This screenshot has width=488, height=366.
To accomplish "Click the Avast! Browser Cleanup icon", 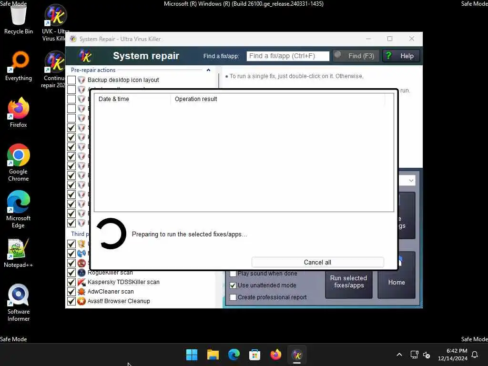I will pos(81,301).
